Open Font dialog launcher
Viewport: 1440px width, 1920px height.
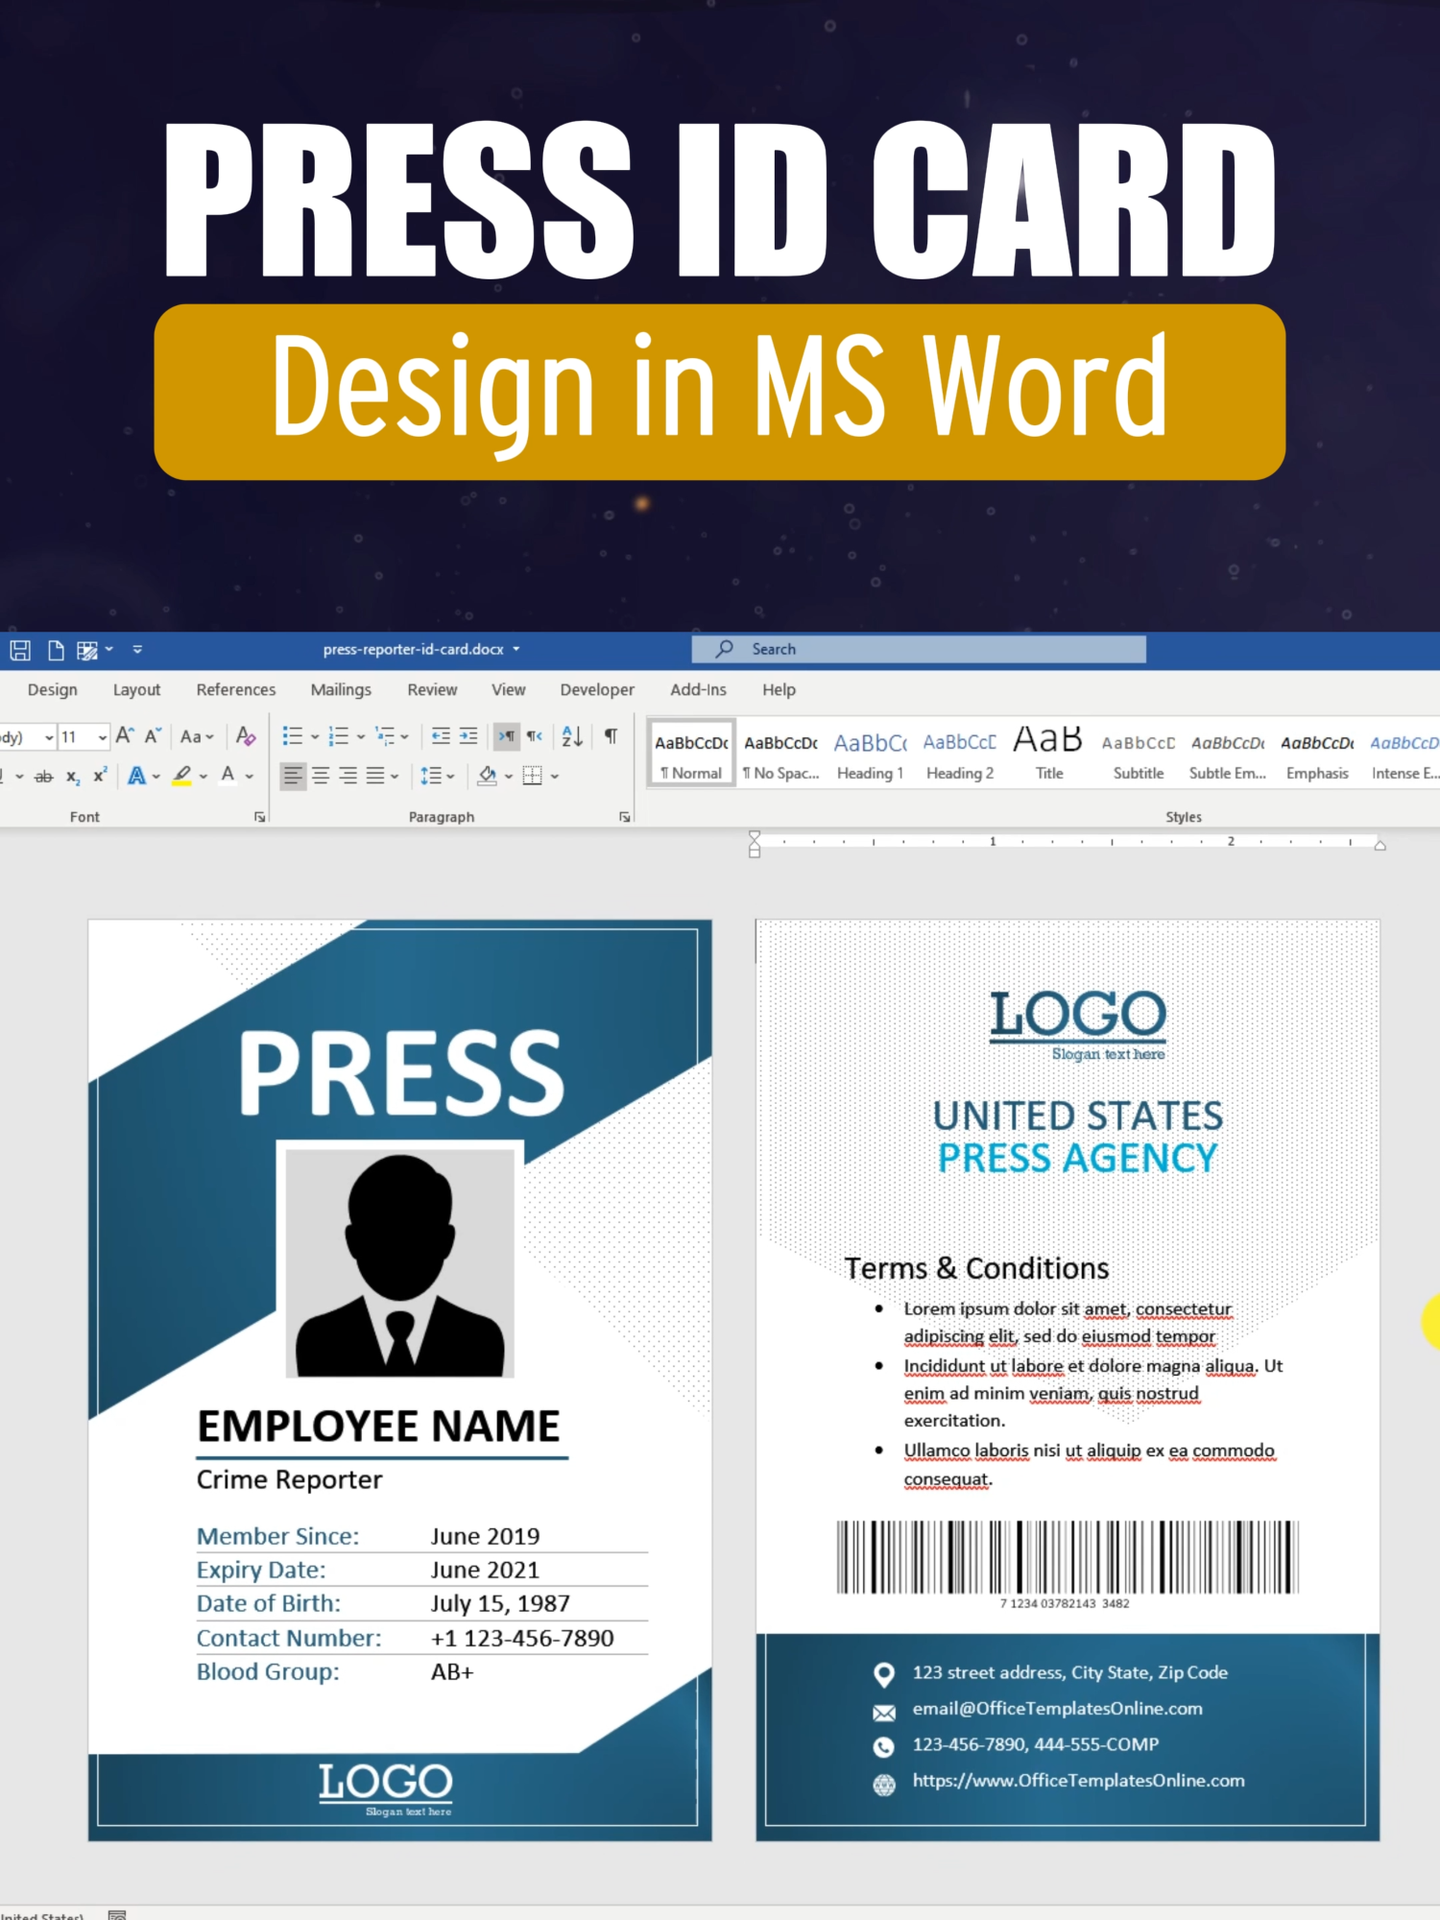(259, 817)
